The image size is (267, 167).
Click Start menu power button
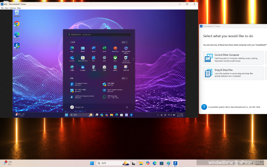(x=127, y=107)
